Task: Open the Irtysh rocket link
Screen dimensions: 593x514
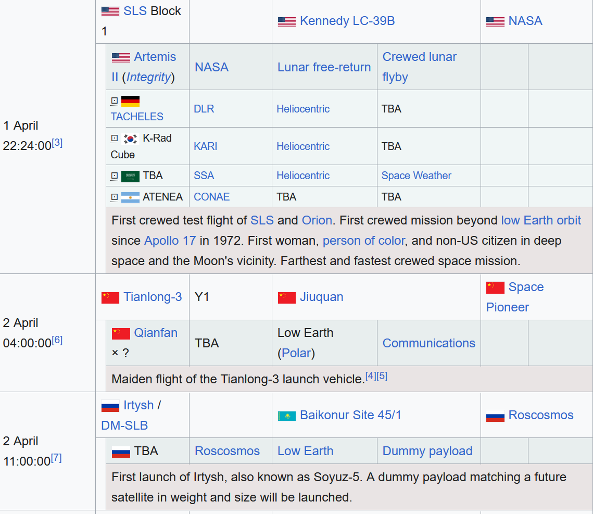Action: click(138, 406)
